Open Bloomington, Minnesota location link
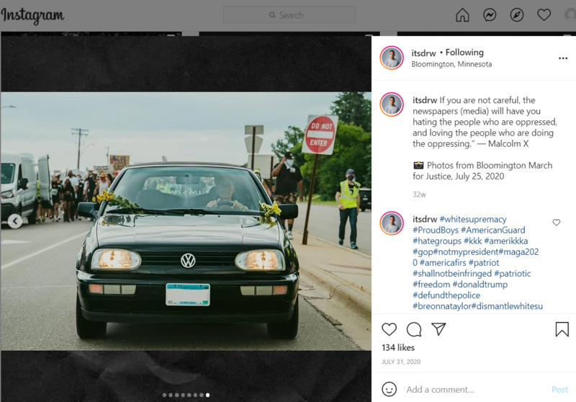This screenshot has width=576, height=402. [x=451, y=64]
